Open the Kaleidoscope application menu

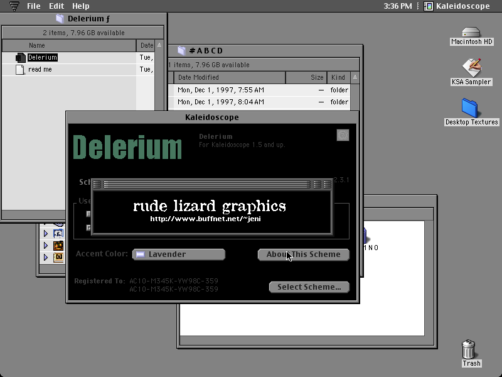coord(457,6)
